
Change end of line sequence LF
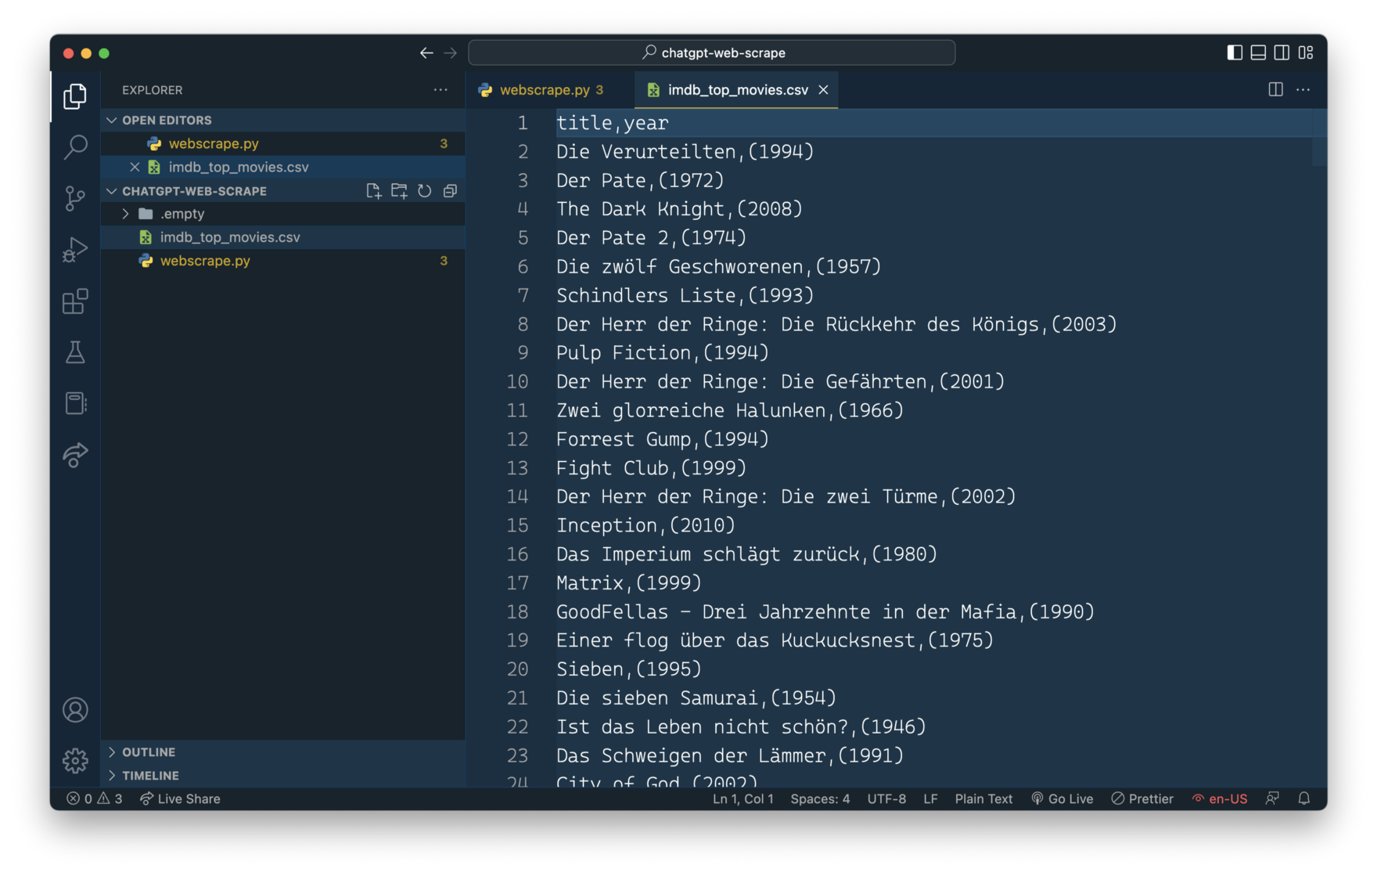pyautogui.click(x=930, y=798)
